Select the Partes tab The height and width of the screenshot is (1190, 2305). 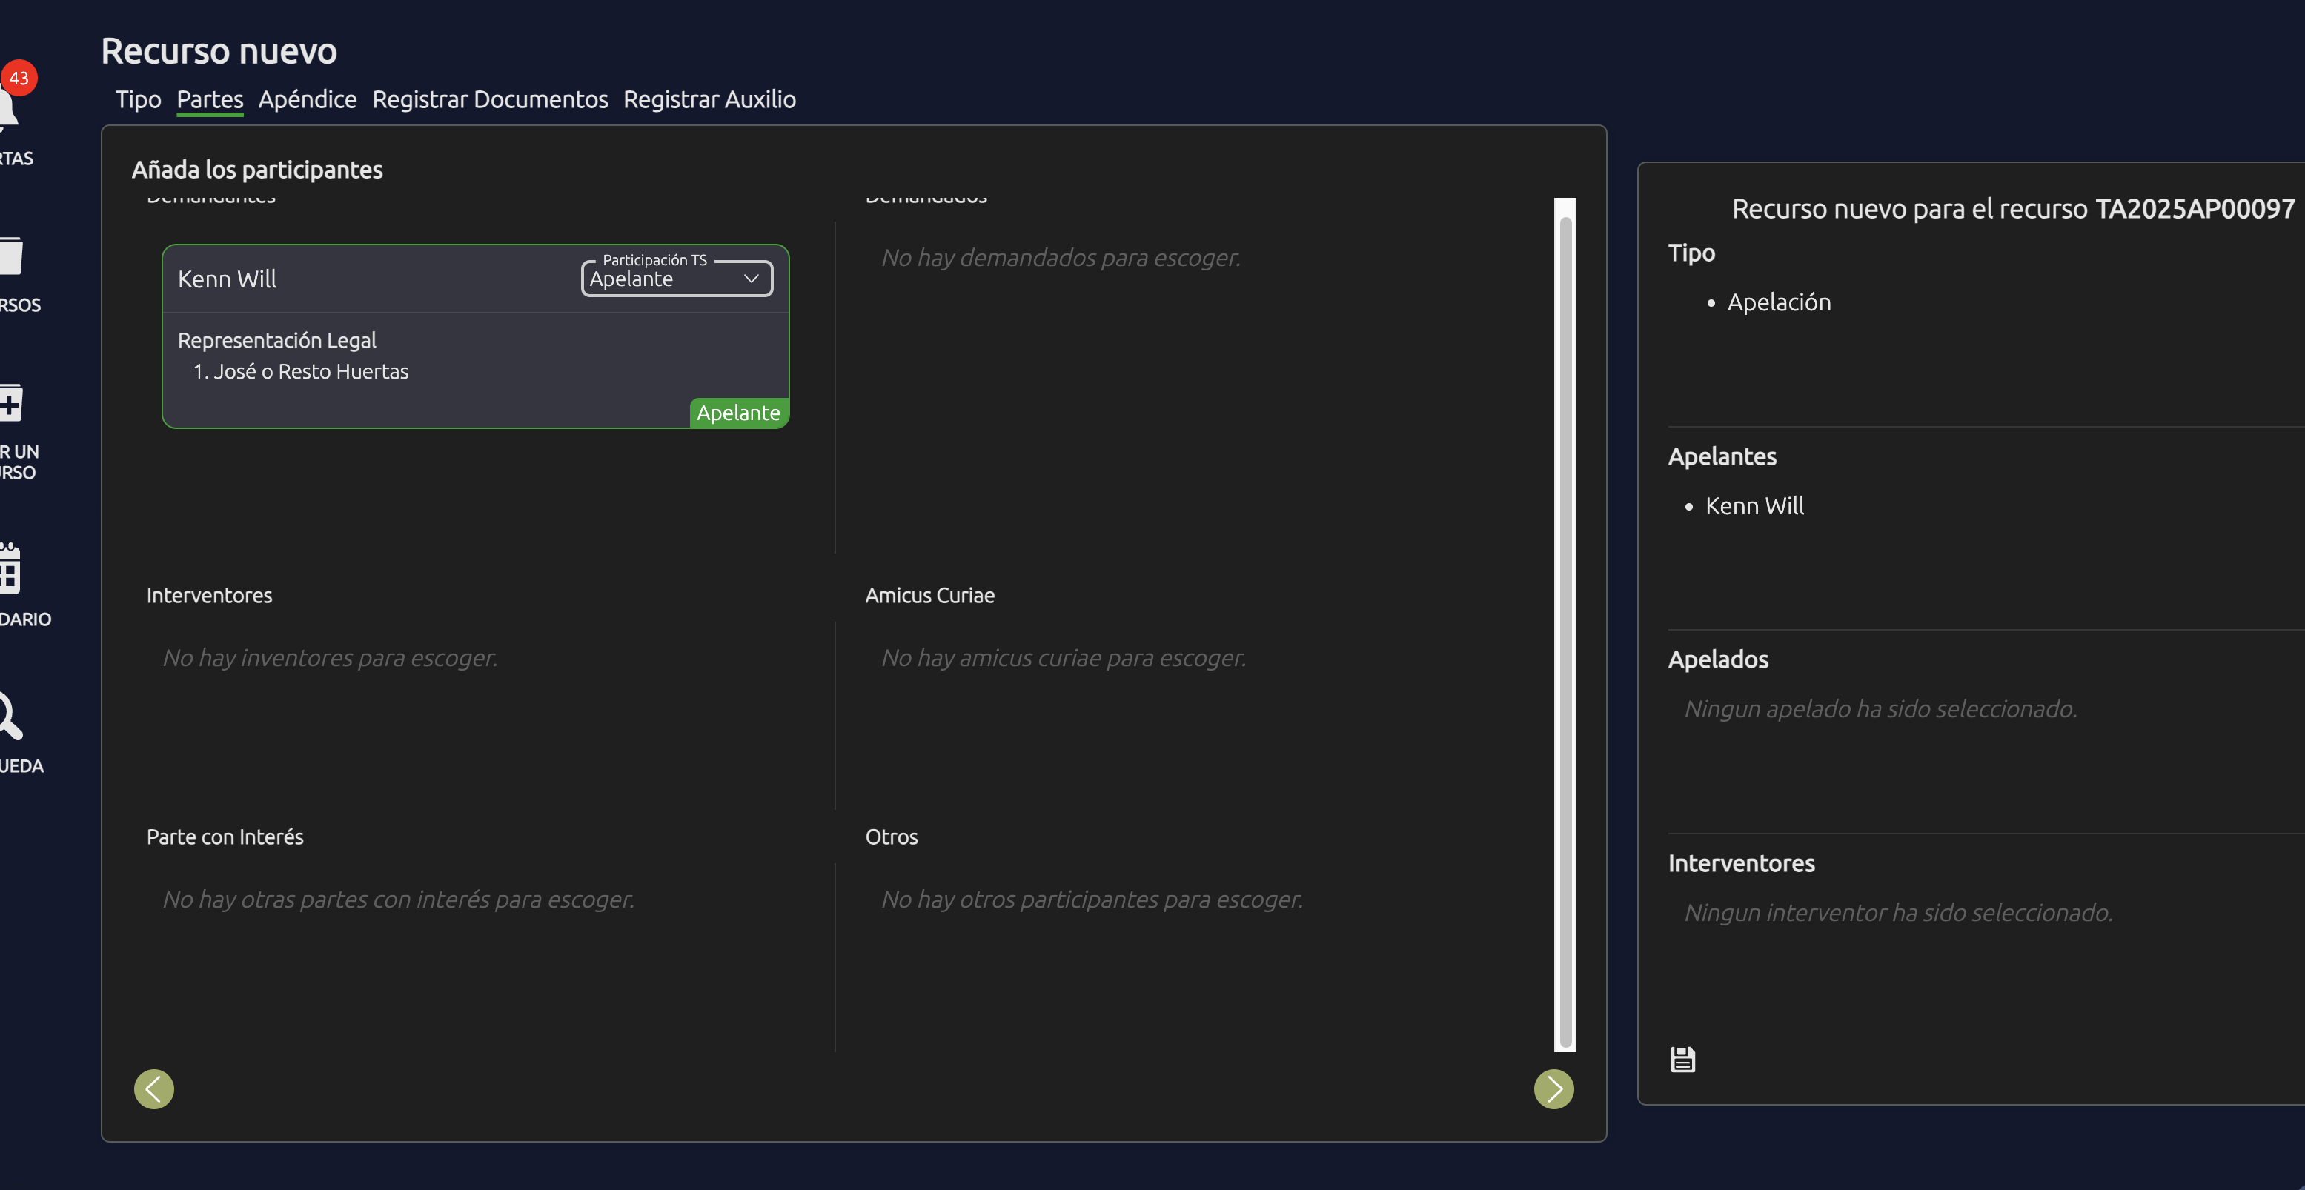pos(210,99)
